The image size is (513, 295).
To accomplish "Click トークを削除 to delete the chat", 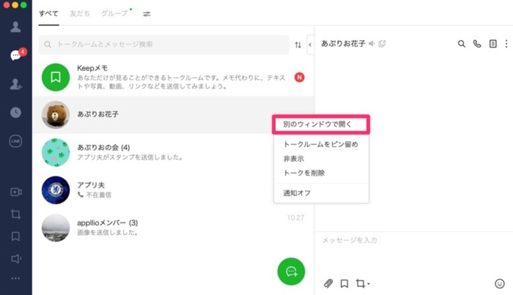I will [304, 173].
